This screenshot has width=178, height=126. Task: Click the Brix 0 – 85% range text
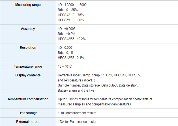coord(68,10)
